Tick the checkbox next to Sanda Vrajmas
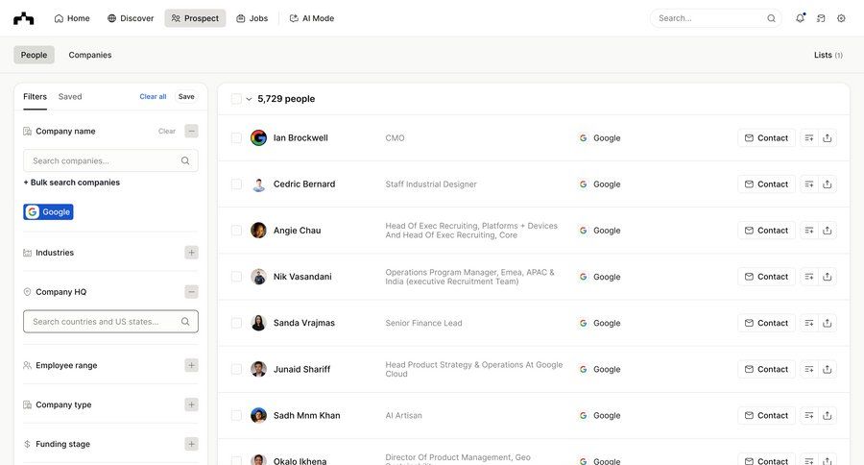The width and height of the screenshot is (864, 465). [236, 323]
